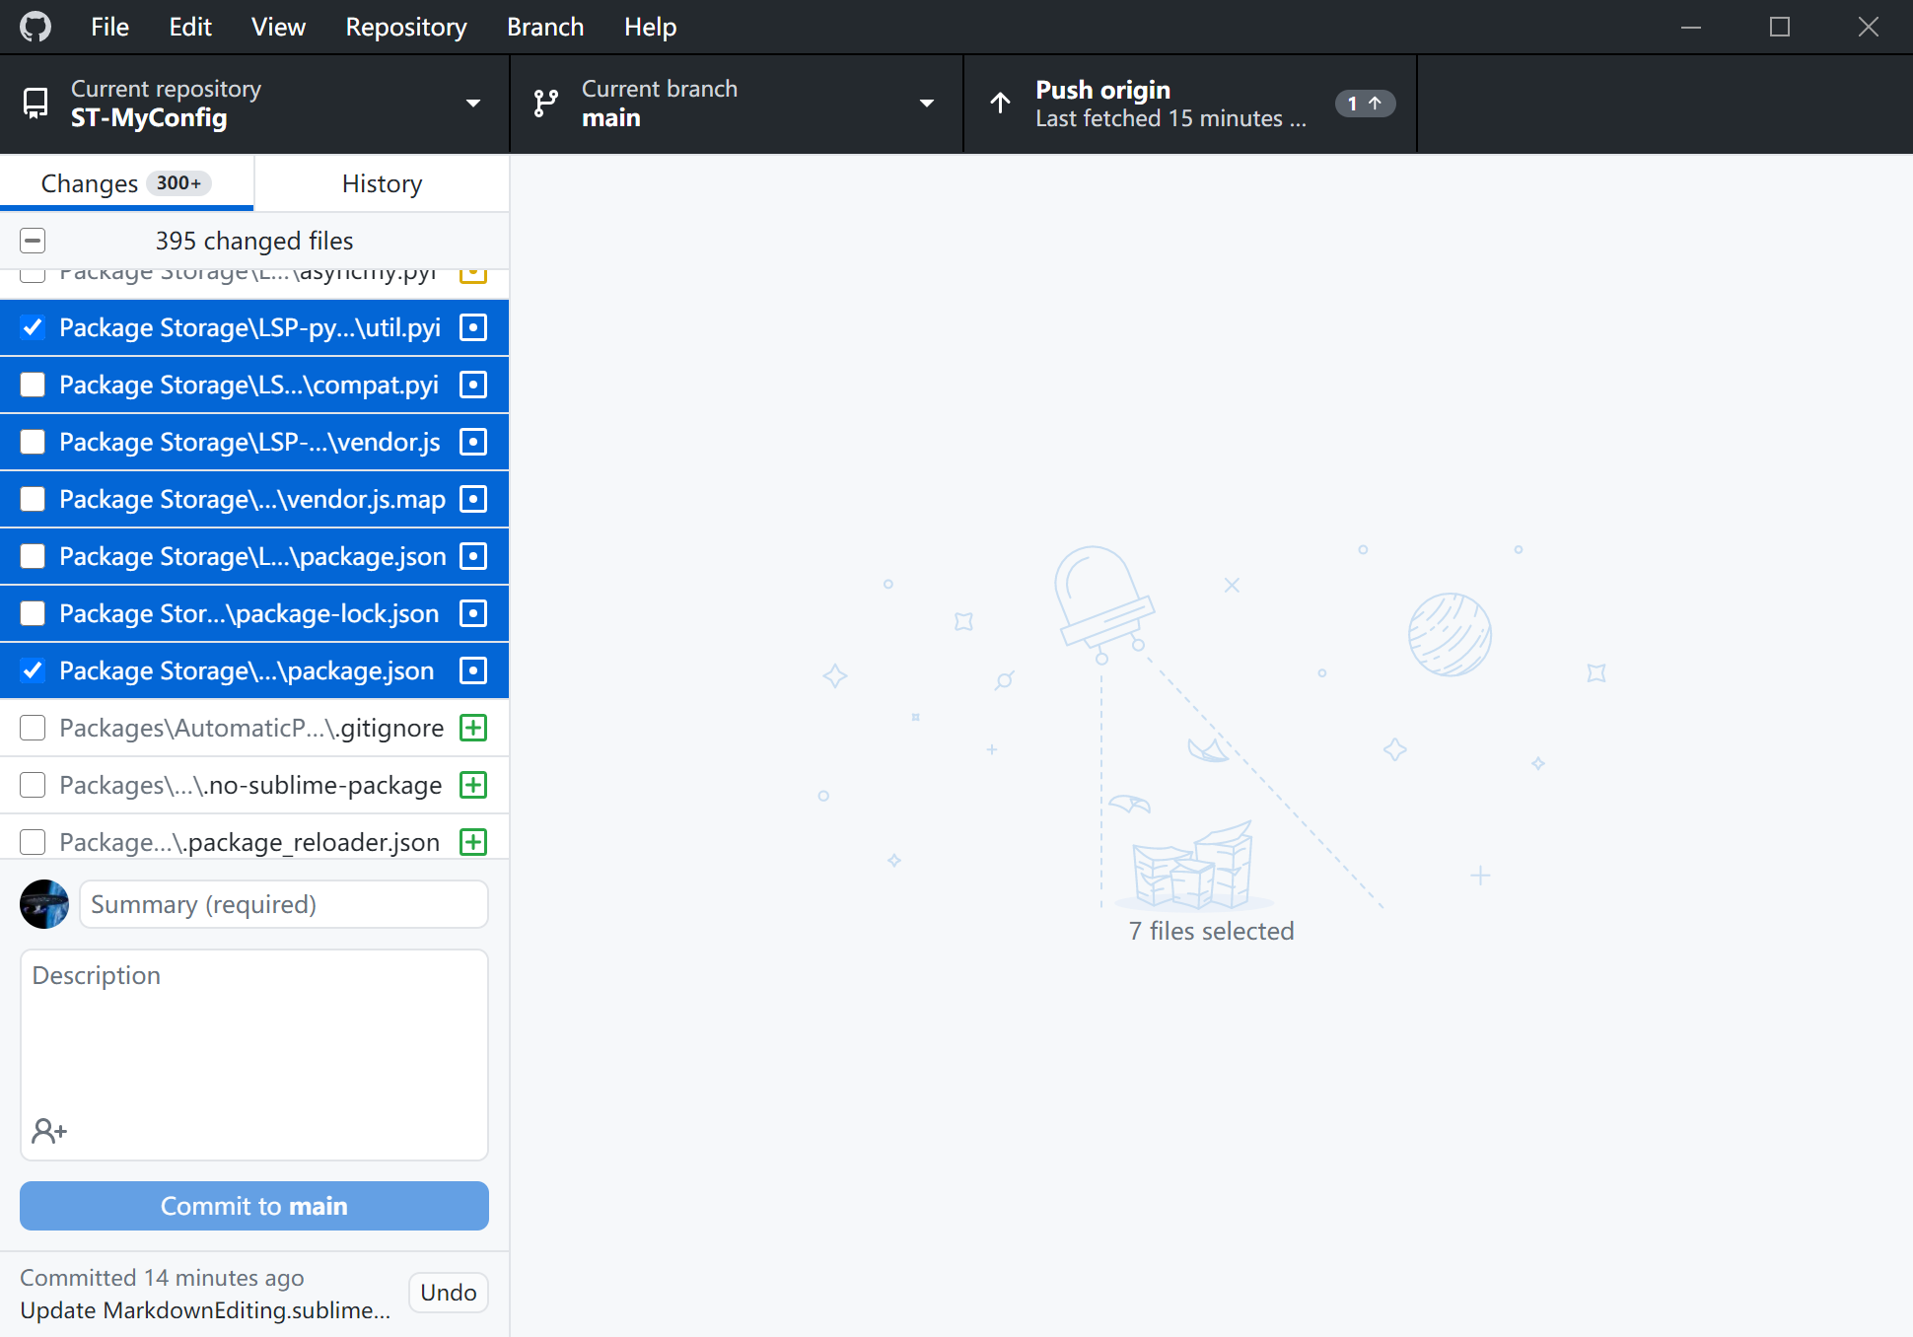The height and width of the screenshot is (1337, 1913).
Task: Toggle the select-all changed files checkbox
Action: (33, 240)
